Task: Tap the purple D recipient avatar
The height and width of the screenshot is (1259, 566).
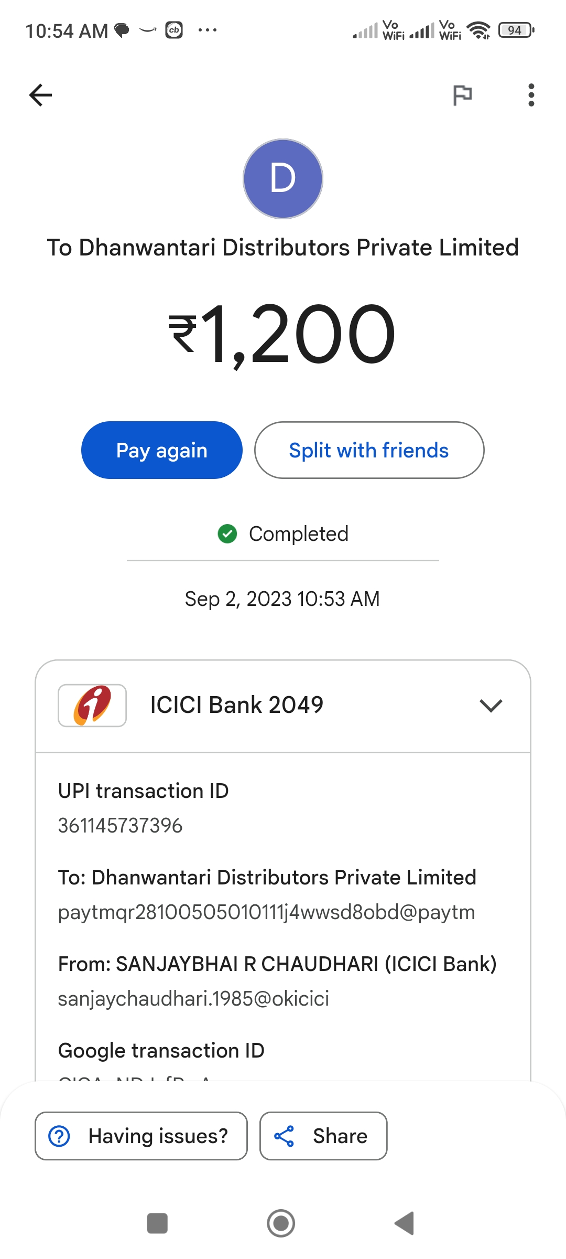Action: 283,179
